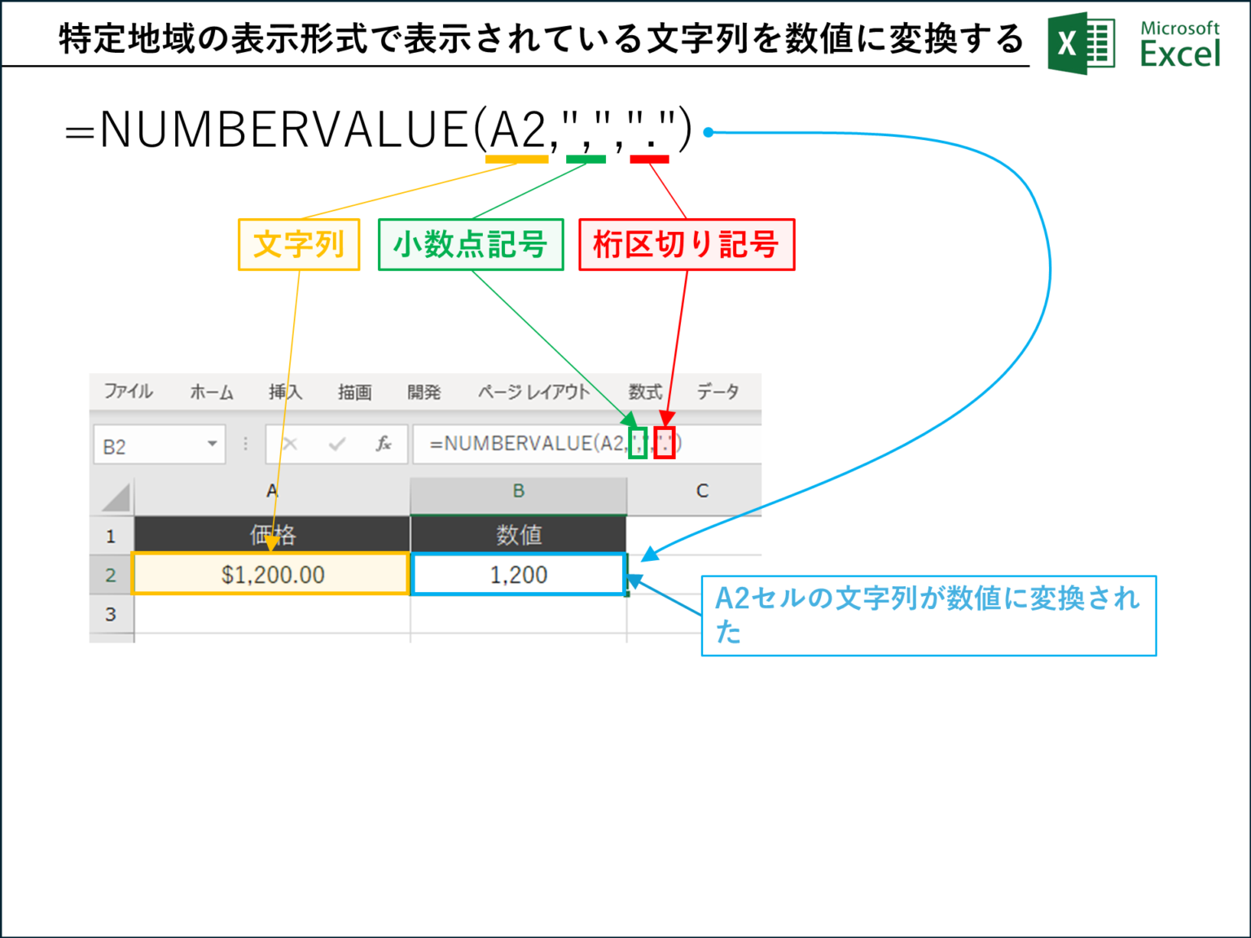
Task: Select the データ tab
Action: pos(718,392)
